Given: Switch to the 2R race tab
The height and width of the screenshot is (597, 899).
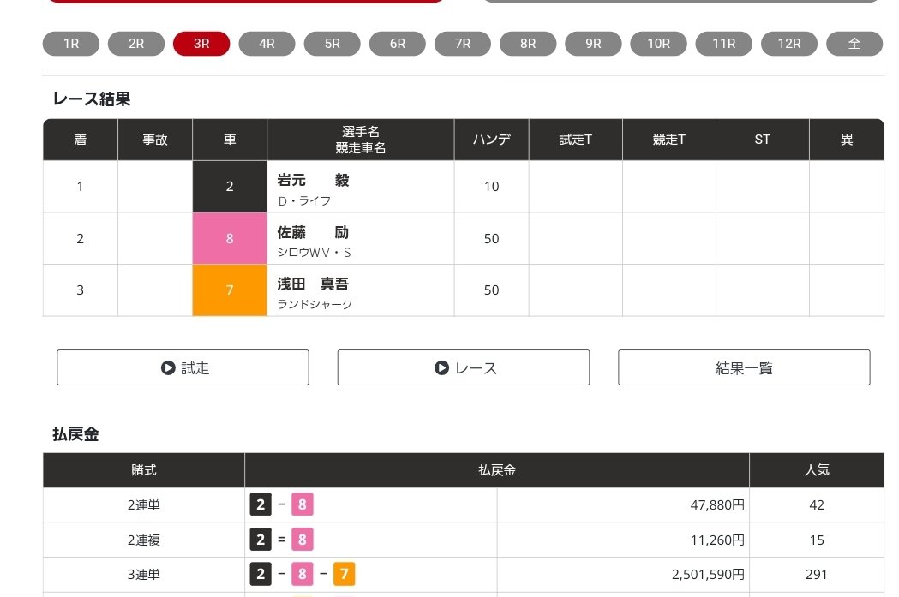Looking at the screenshot, I should tap(136, 44).
